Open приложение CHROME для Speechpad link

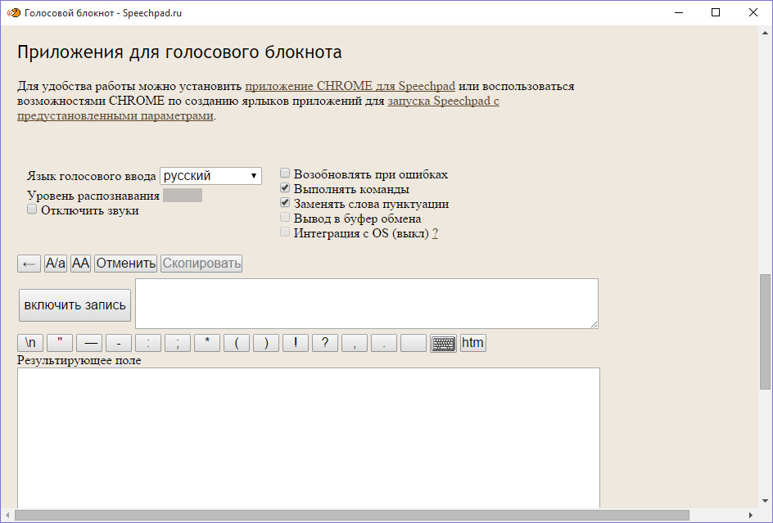(350, 86)
